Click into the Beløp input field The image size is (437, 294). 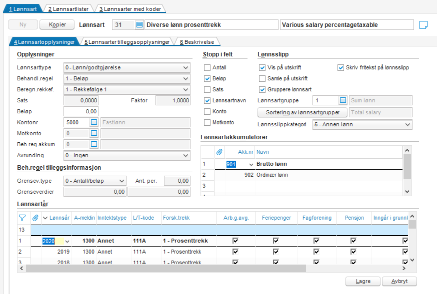coord(81,111)
